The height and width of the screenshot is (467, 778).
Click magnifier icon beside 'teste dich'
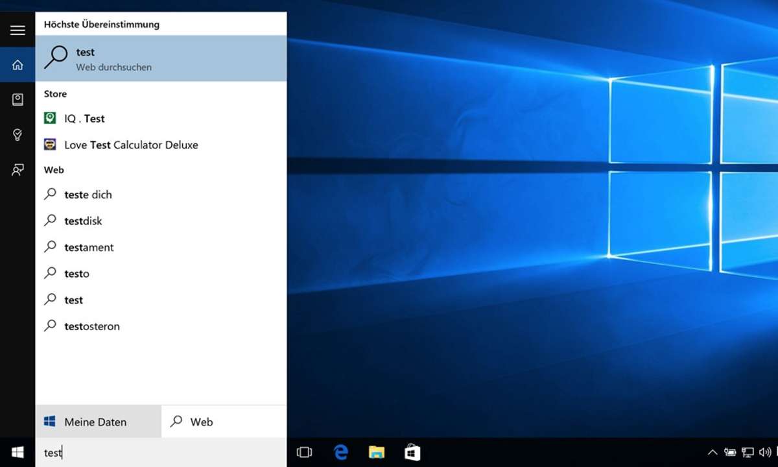(x=50, y=193)
